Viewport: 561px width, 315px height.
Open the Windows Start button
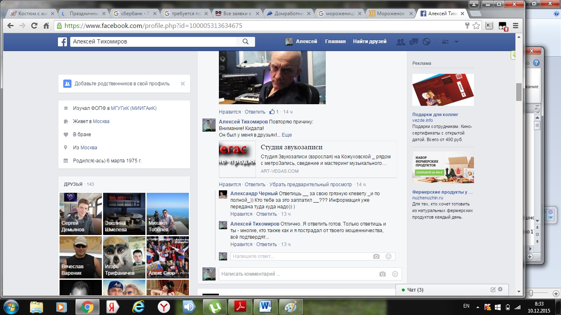tap(10, 307)
